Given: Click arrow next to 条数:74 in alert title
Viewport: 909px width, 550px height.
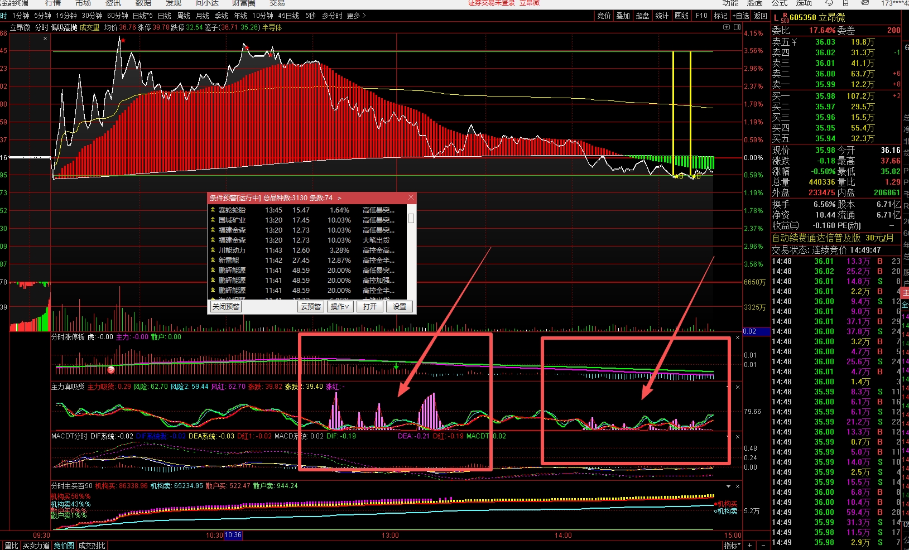Looking at the screenshot, I should tap(339, 198).
